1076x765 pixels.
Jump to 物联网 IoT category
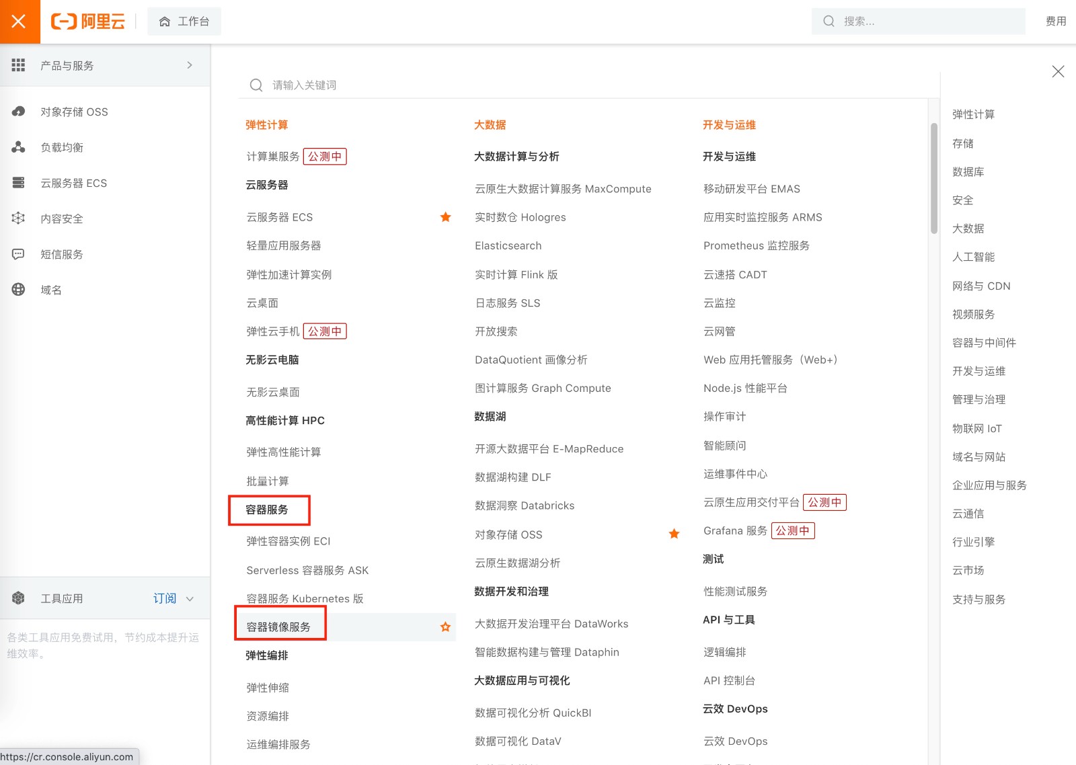[977, 428]
